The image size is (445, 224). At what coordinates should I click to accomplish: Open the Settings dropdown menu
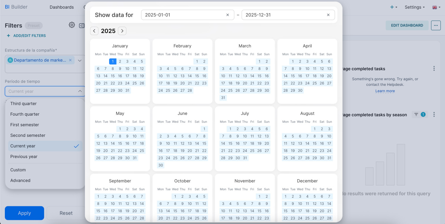415,7
